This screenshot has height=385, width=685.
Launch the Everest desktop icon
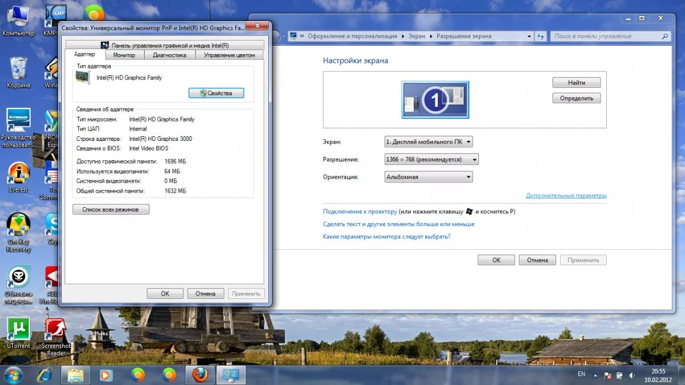point(18,177)
